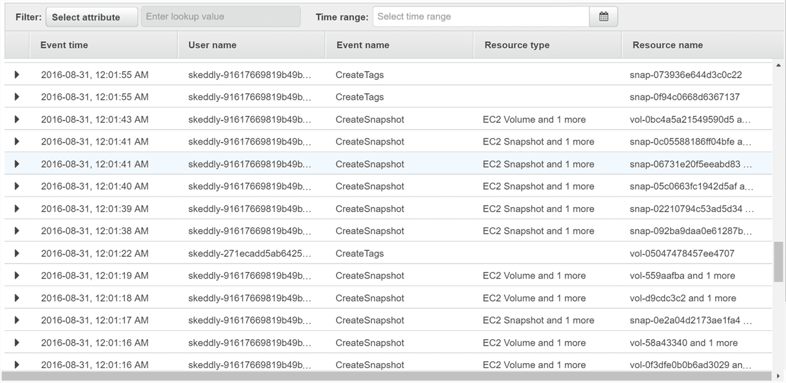Expand the 12:01:22 AM CreateTags event
This screenshot has height=383, width=786.
tap(17, 253)
